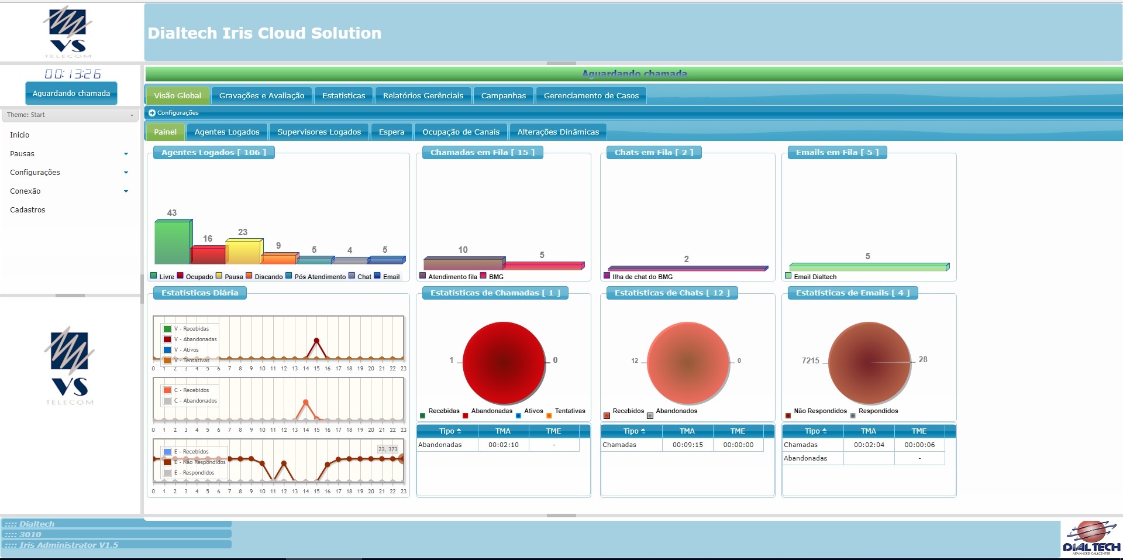Open the Gerenciamento de Casos tab
This screenshot has width=1123, height=560.
point(591,95)
